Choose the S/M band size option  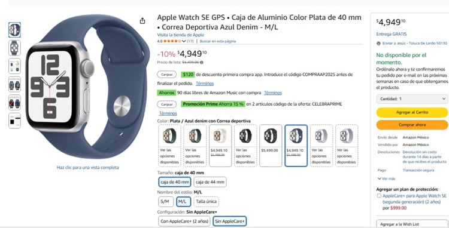tap(166, 202)
